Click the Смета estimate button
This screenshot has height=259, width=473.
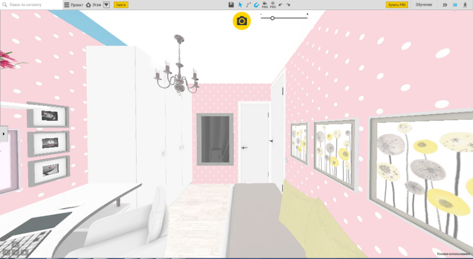(x=121, y=5)
